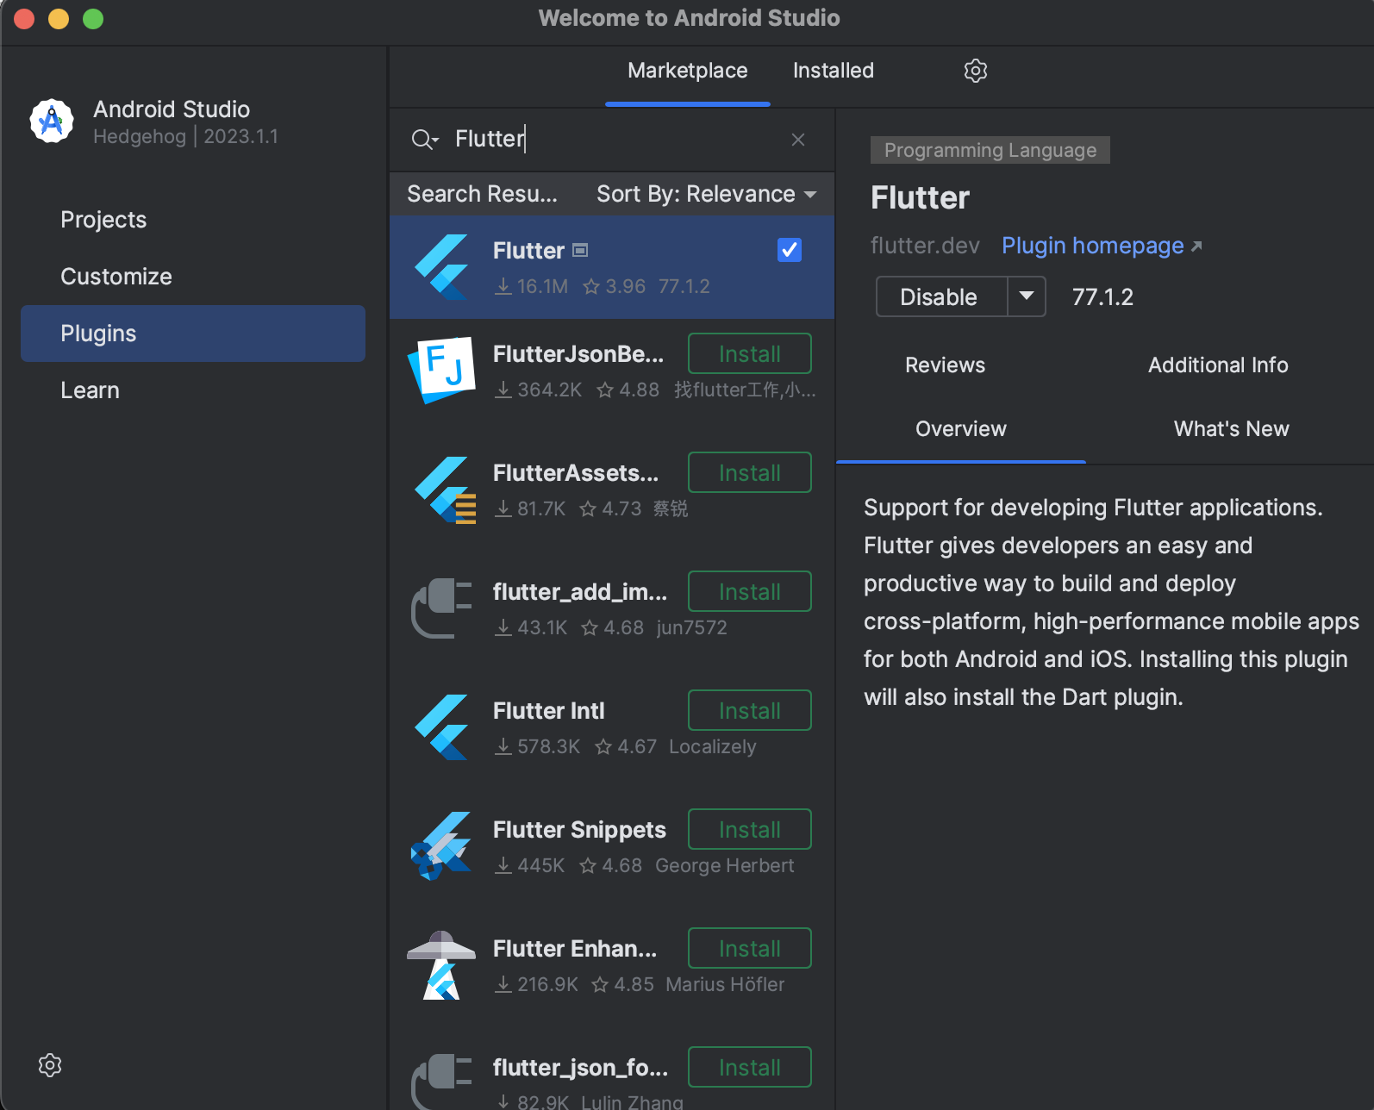Focus the plugin search field
1374x1110 pixels.
[x=612, y=140]
